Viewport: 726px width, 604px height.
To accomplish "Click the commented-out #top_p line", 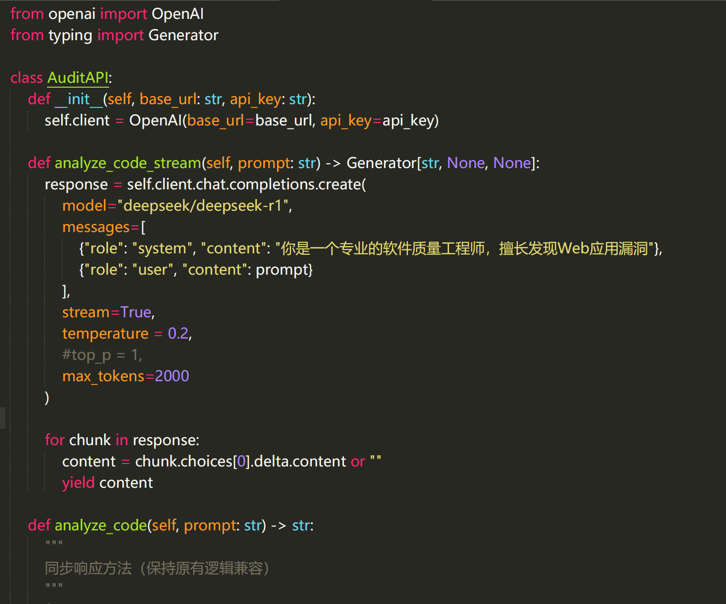I will 102,355.
